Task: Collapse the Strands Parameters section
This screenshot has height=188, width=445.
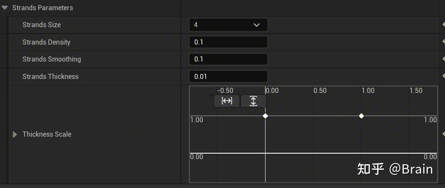Action: tap(5, 8)
